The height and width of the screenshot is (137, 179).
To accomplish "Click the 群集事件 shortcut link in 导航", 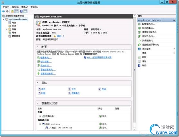I will click(76, 93).
